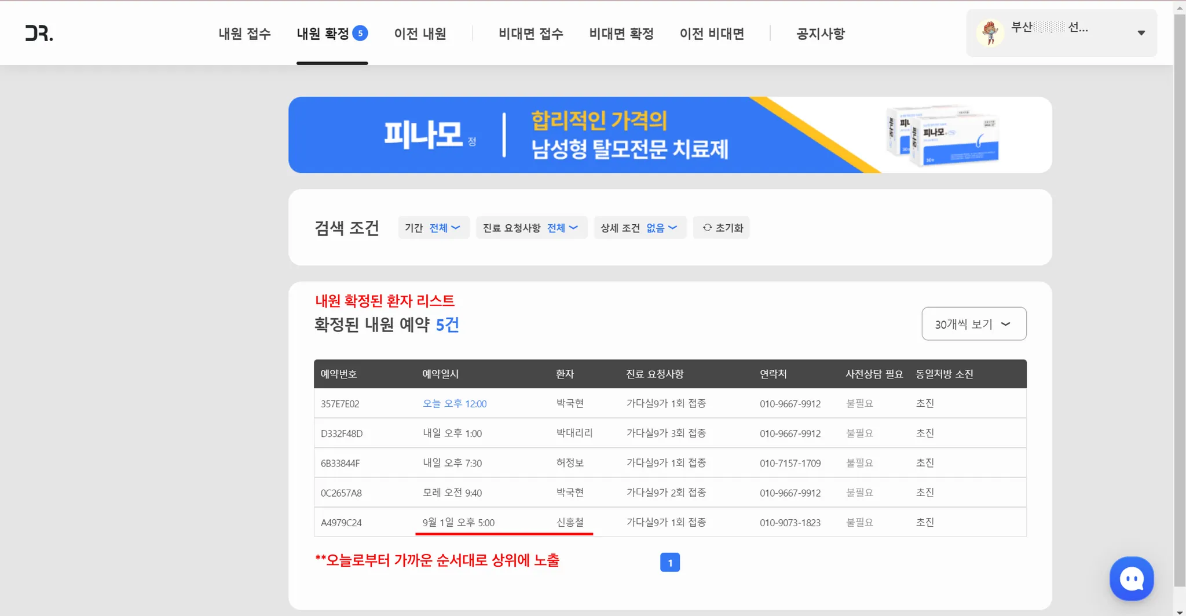Select reservation number A4979C24
The image size is (1186, 616).
click(341, 523)
